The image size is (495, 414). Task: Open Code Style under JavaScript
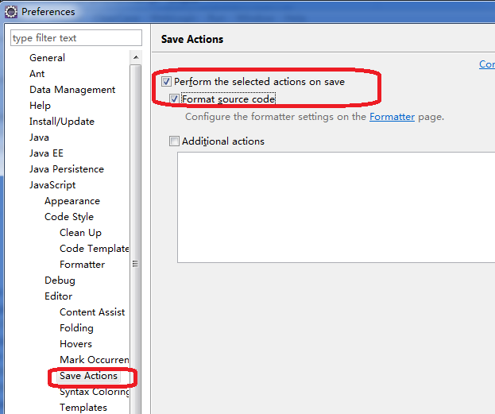click(x=69, y=217)
